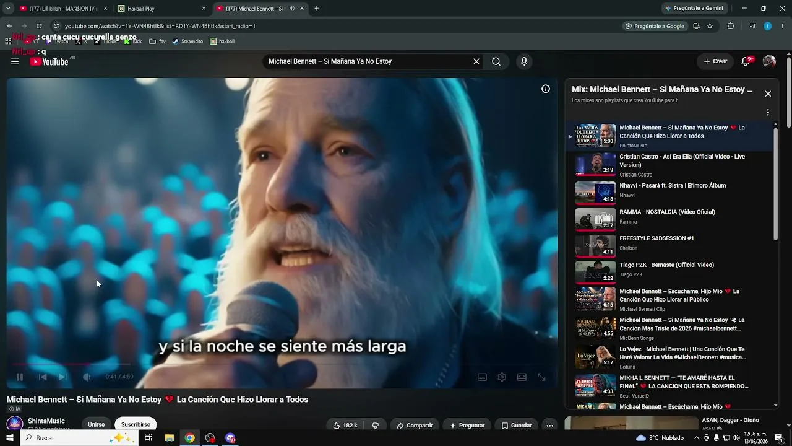Open Kick bookmark
Image resolution: width=792 pixels, height=446 pixels.
pyautogui.click(x=133, y=42)
